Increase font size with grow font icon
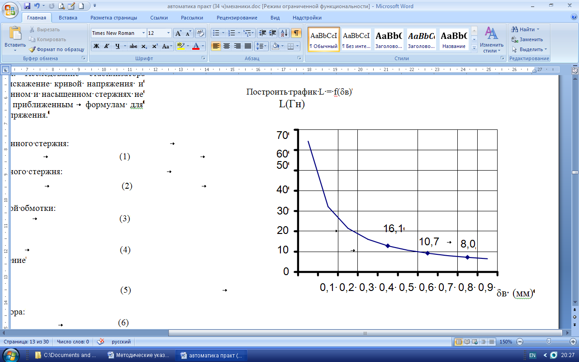 pos(178,33)
